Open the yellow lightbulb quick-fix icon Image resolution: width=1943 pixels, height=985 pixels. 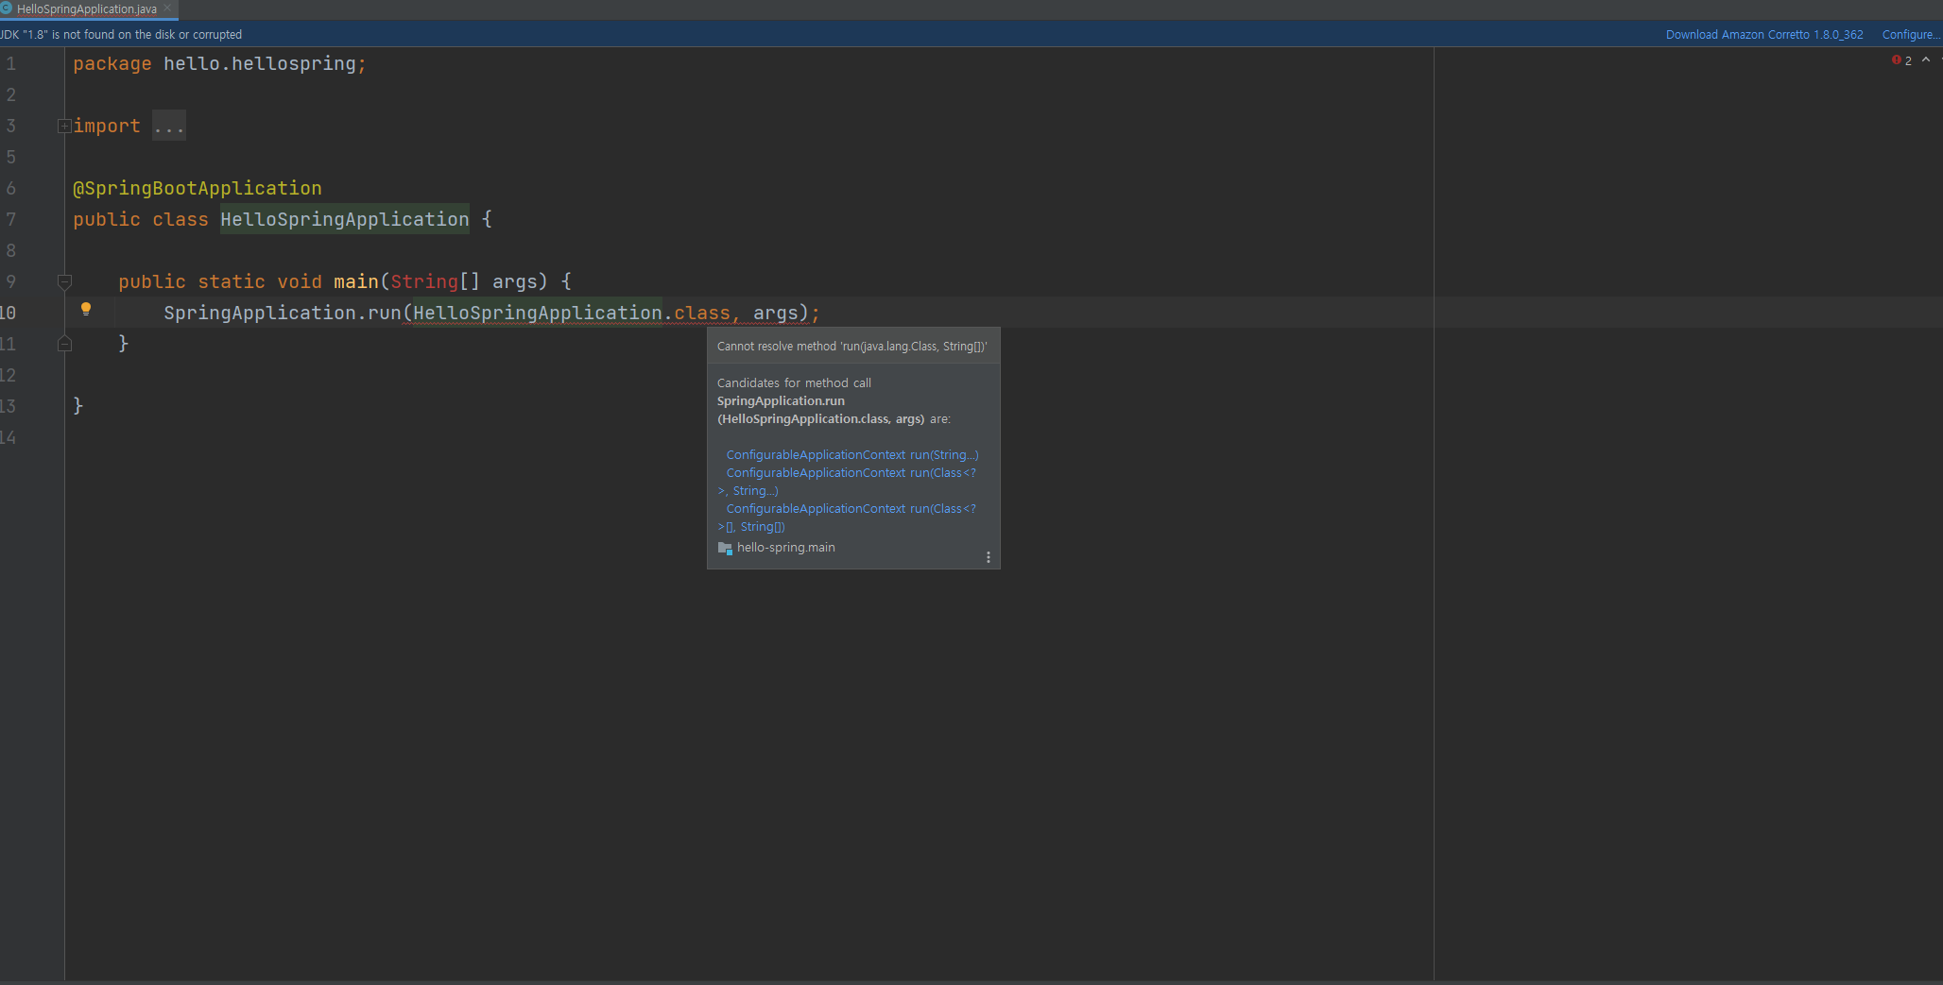tap(86, 310)
